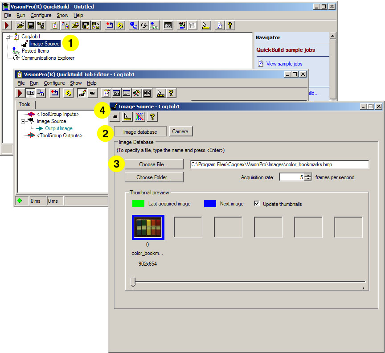Switch to the Camera tab
Viewport: 385px width, 353px height.
pyautogui.click(x=180, y=131)
